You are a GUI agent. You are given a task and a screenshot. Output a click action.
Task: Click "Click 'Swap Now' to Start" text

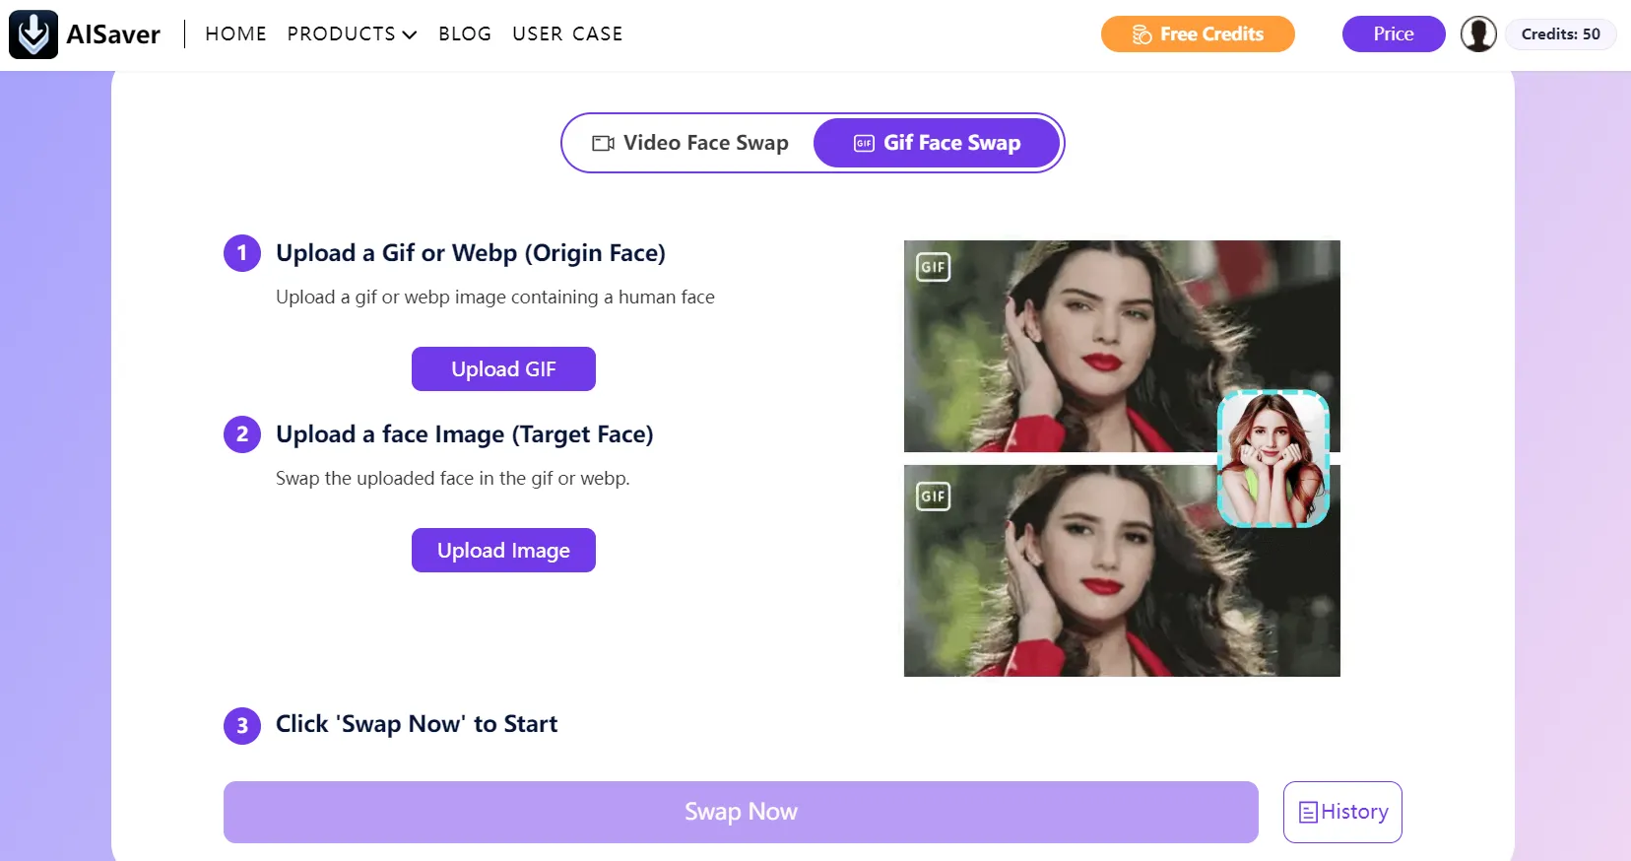point(417,724)
